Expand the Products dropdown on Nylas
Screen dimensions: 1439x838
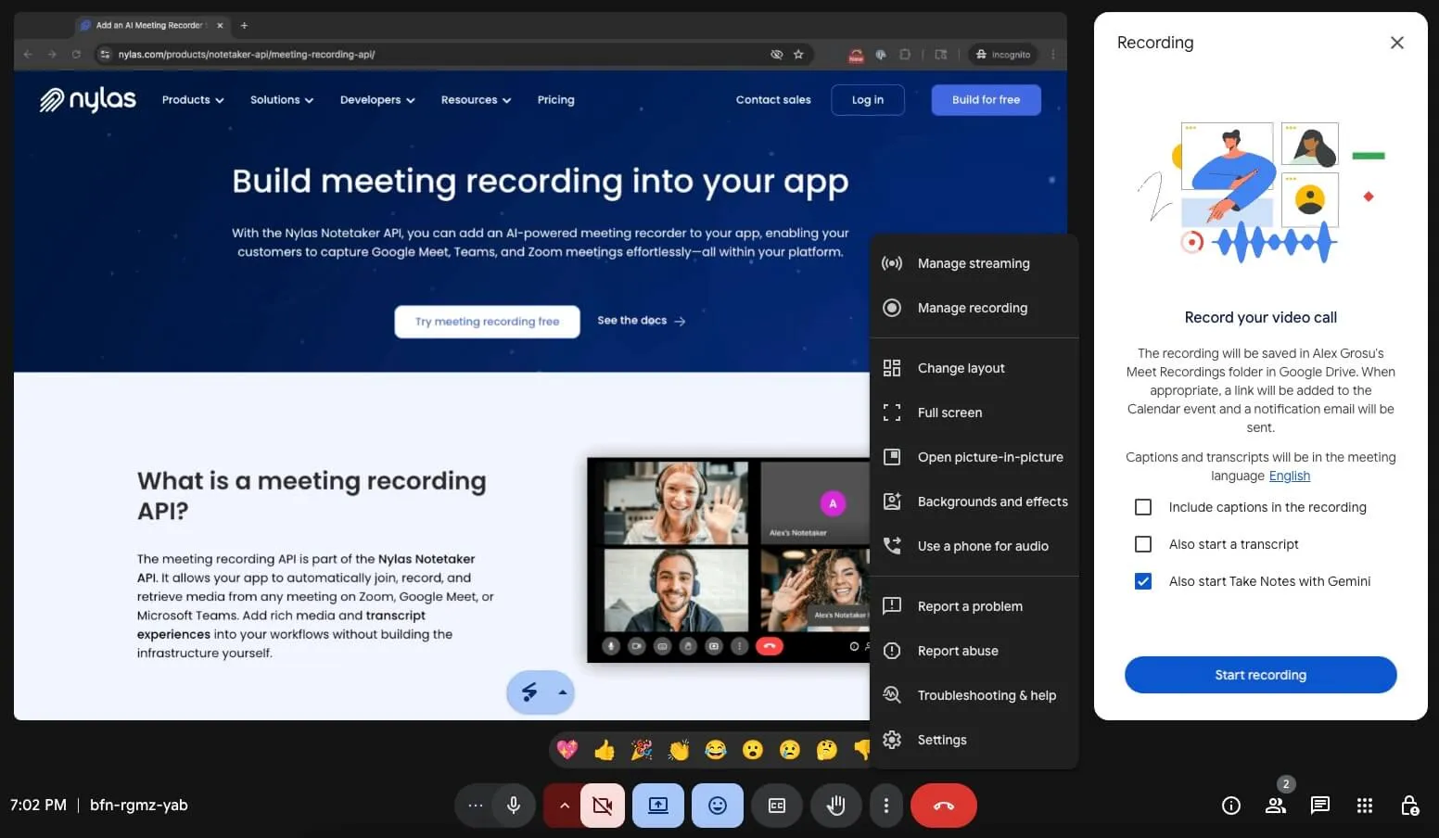coord(193,100)
